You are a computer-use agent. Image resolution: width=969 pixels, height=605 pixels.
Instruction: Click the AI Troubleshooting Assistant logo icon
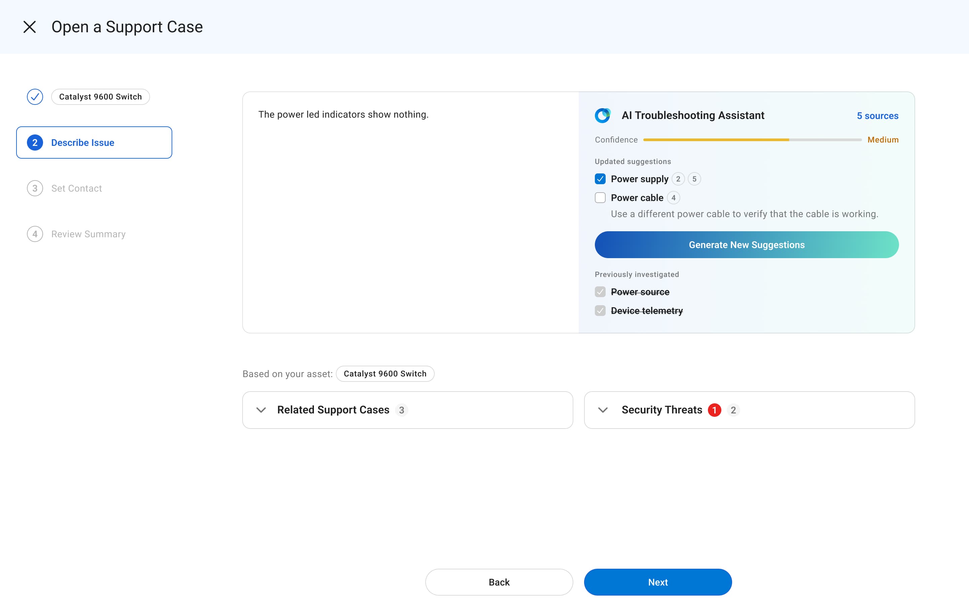point(603,115)
